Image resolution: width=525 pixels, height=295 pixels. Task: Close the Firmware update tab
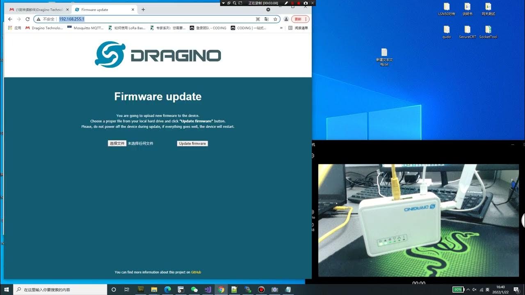[x=133, y=9]
